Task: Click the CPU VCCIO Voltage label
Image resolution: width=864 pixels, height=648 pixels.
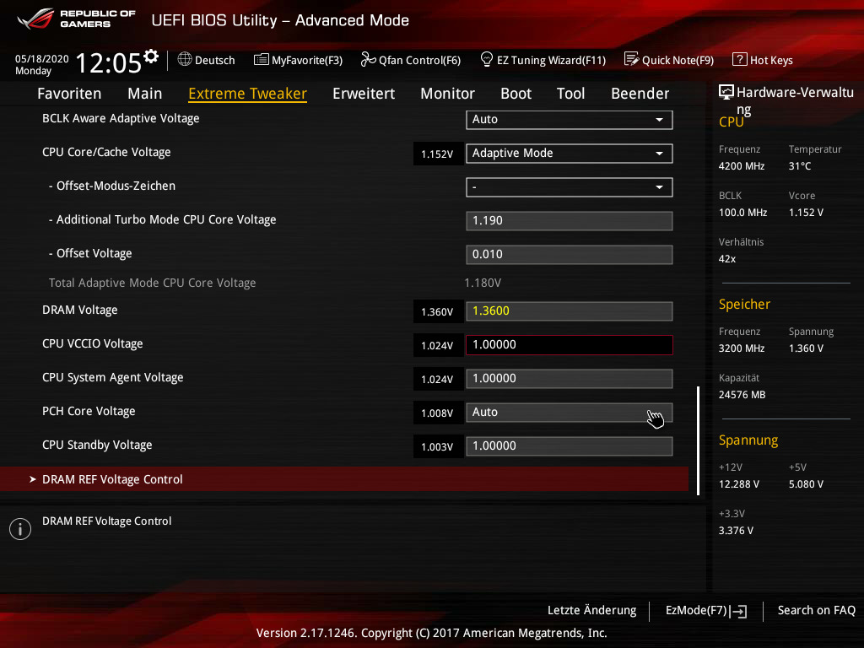Action: [93, 344]
